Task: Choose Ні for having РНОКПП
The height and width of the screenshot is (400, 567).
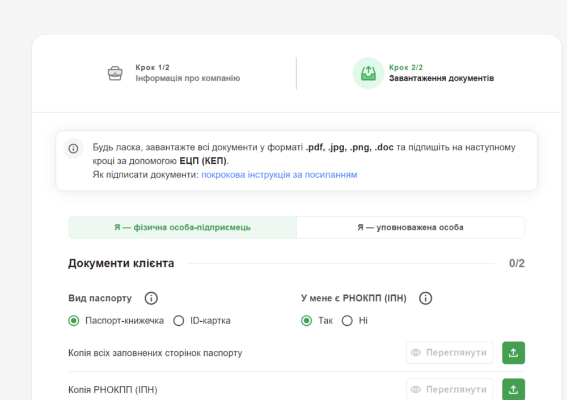Action: pos(347,321)
